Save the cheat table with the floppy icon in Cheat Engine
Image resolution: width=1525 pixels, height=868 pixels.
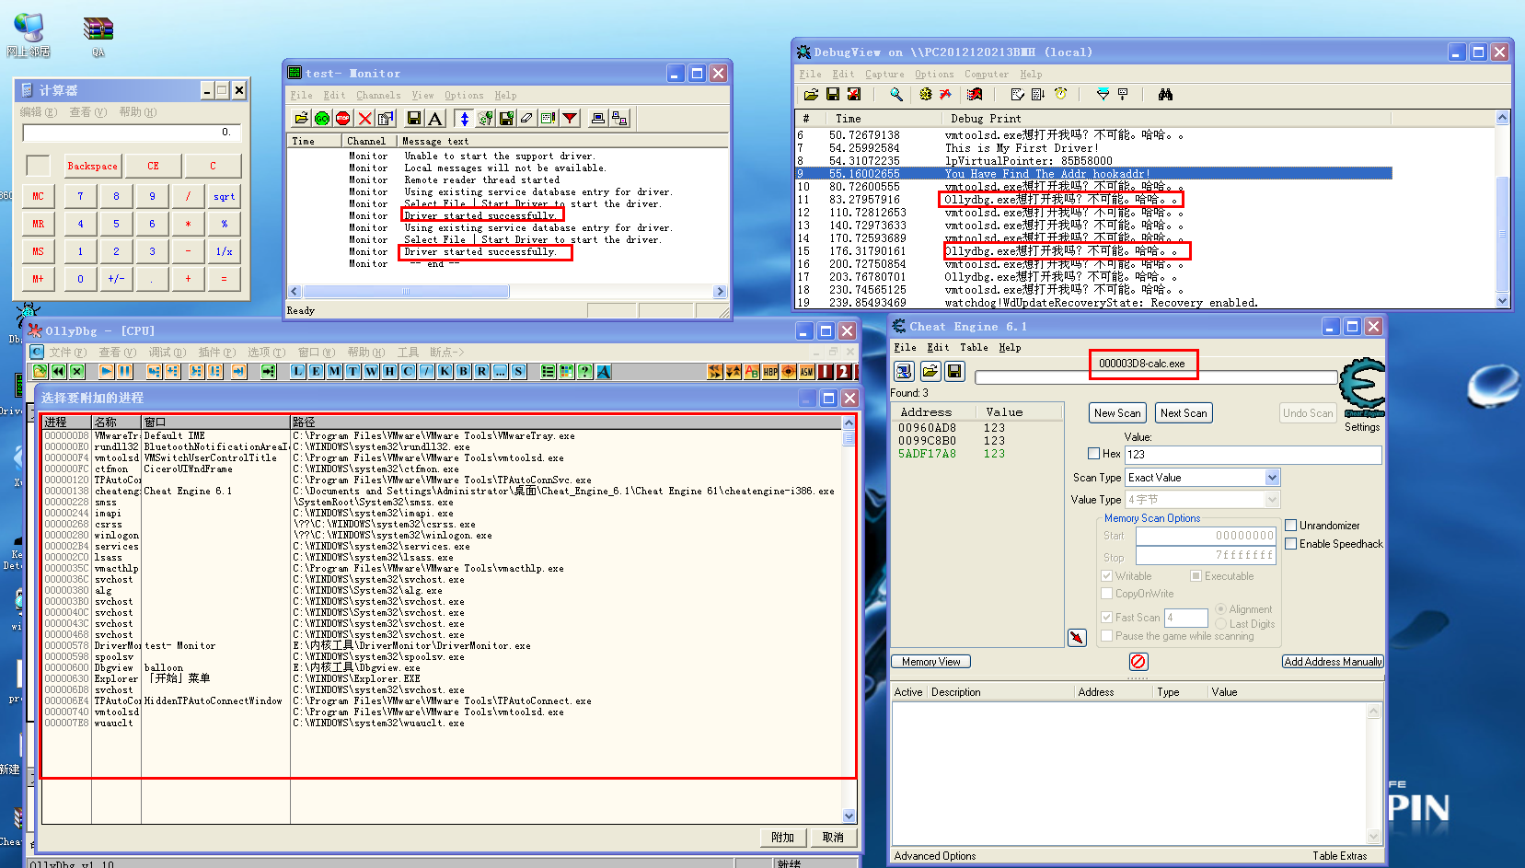(x=954, y=371)
